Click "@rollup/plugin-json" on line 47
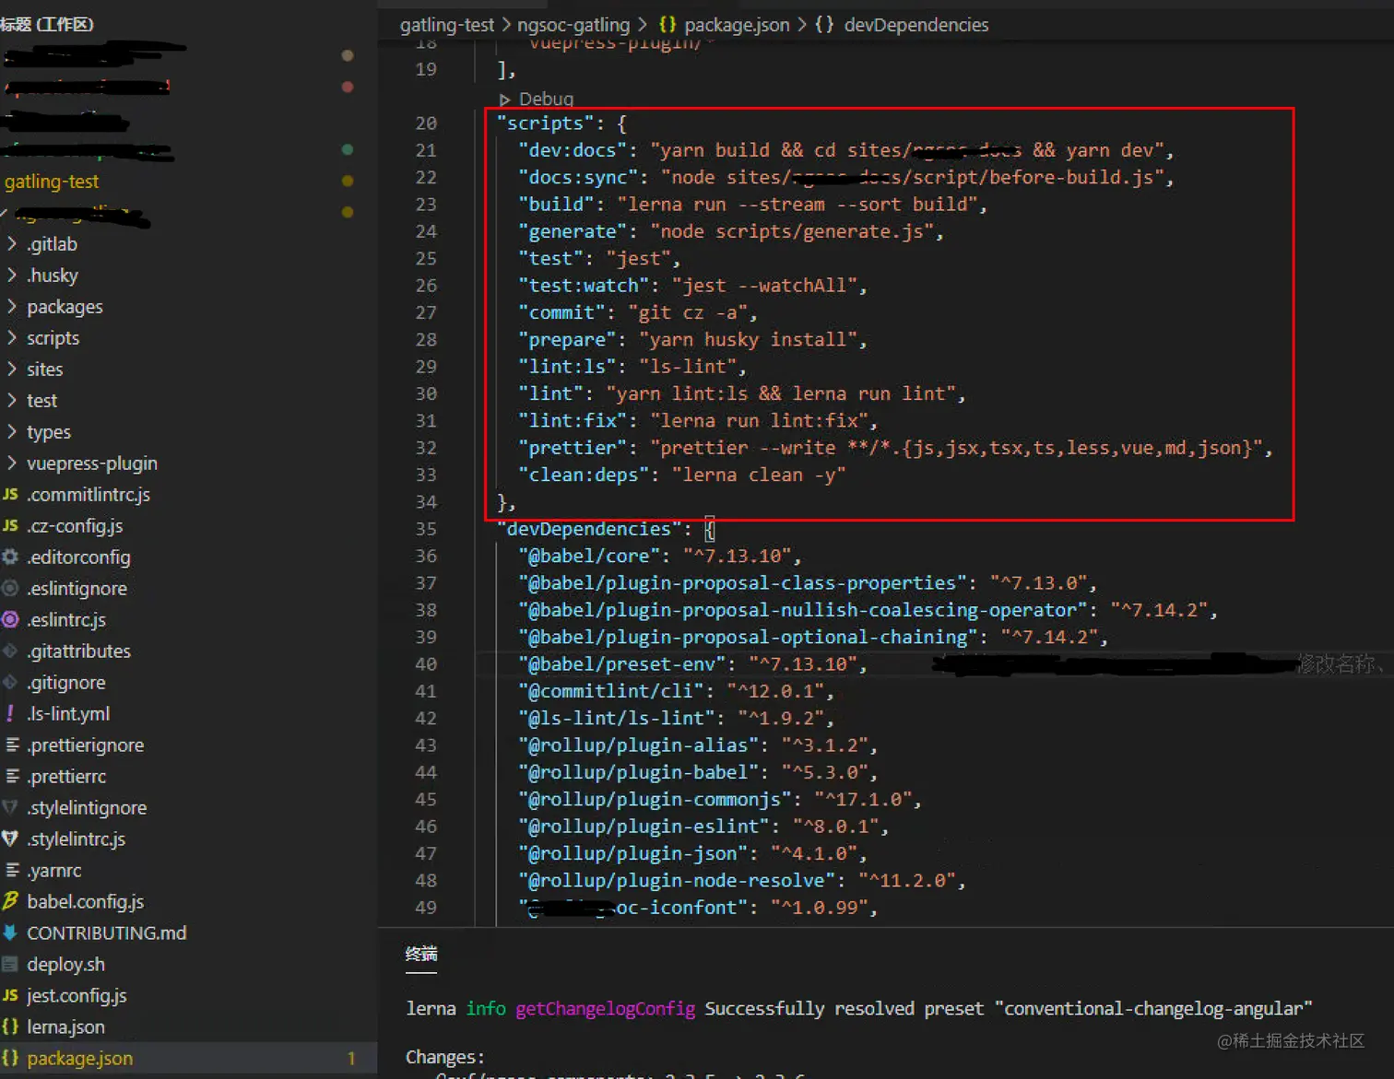This screenshot has height=1079, width=1394. pyautogui.click(x=633, y=854)
